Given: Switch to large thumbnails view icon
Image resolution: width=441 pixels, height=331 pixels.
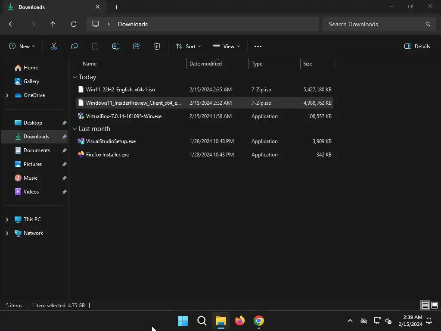Looking at the screenshot, I should click(435, 305).
